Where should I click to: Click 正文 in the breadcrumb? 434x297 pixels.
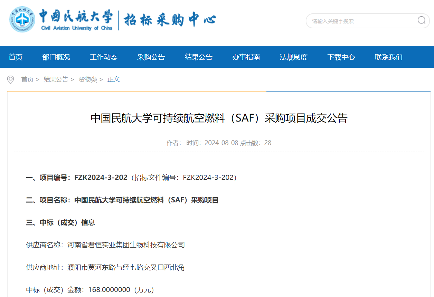(114, 79)
